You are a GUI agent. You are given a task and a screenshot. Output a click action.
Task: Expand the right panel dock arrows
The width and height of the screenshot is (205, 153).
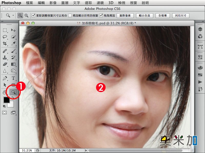point(203,21)
